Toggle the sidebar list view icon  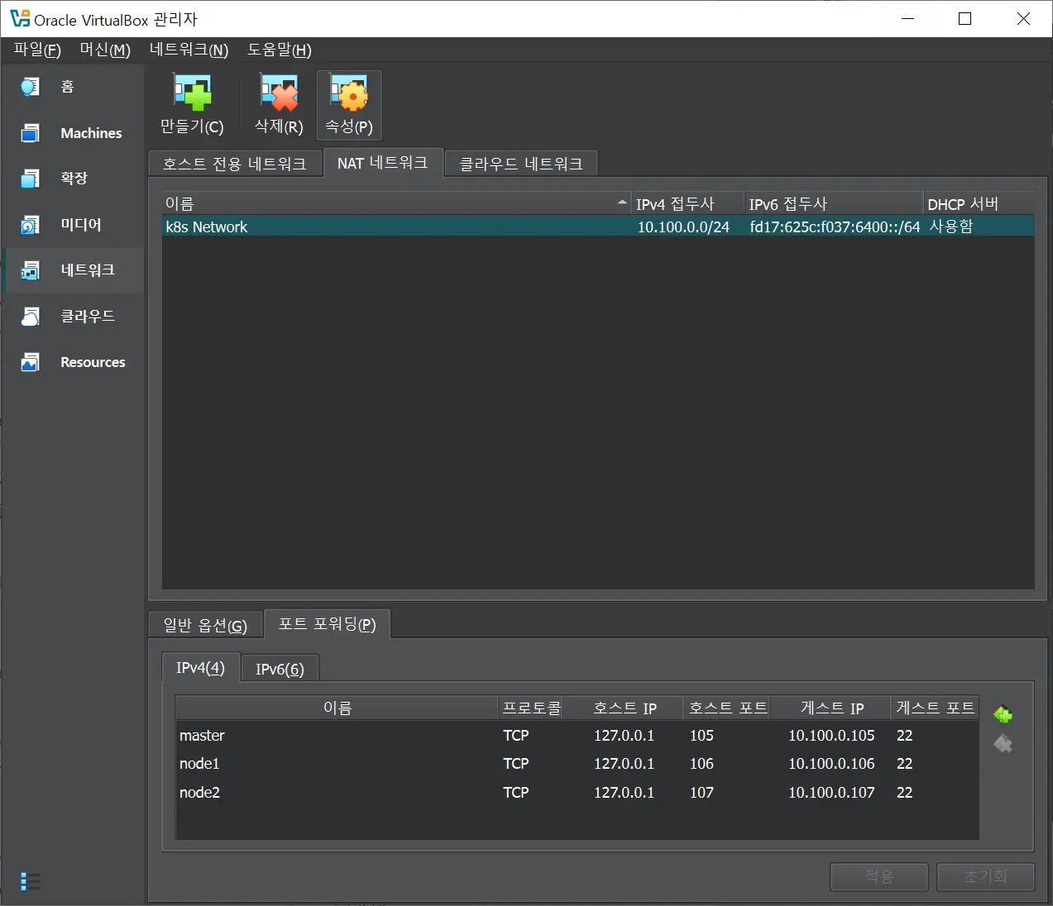point(31,882)
